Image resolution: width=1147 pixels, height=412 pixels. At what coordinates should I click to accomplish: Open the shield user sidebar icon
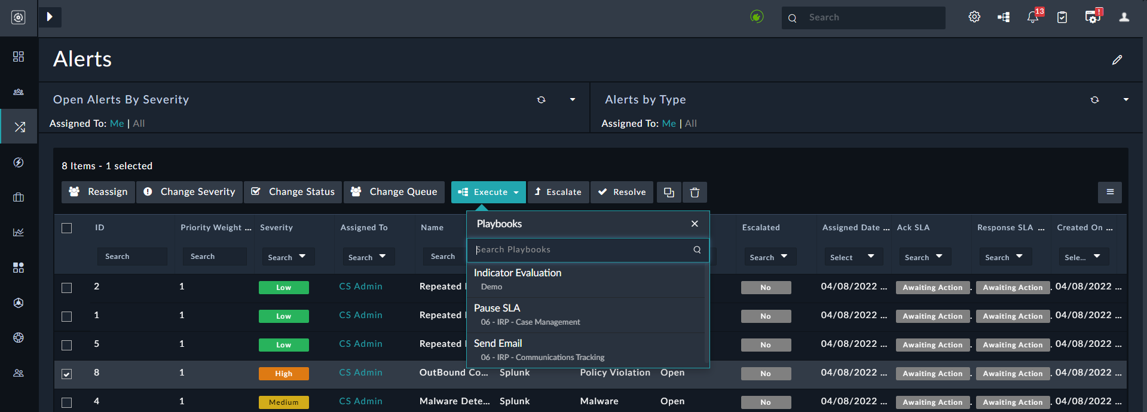click(19, 303)
